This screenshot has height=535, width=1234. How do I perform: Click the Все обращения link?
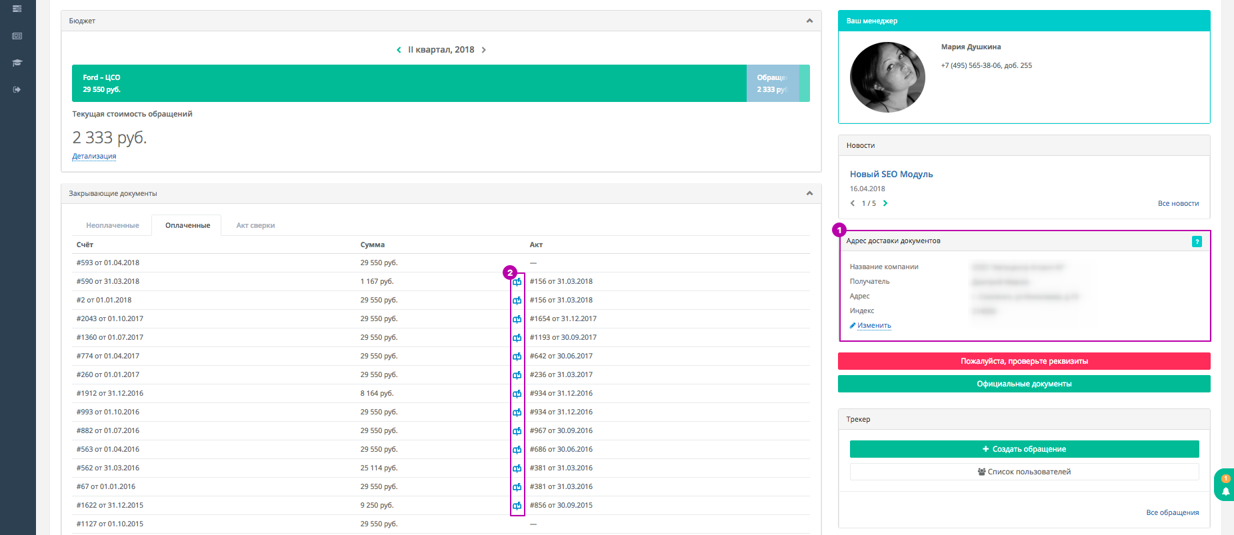coord(1173,512)
